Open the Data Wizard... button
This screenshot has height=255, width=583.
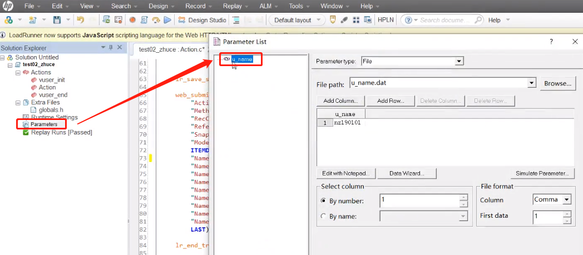coord(407,173)
